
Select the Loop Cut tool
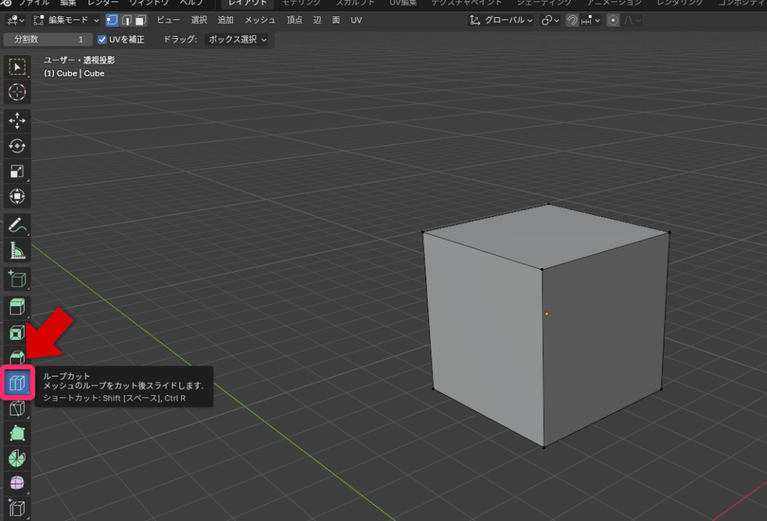(17, 383)
